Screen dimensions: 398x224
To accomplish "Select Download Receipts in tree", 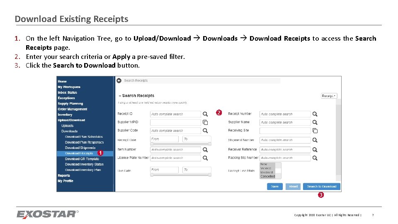I will tap(79, 153).
